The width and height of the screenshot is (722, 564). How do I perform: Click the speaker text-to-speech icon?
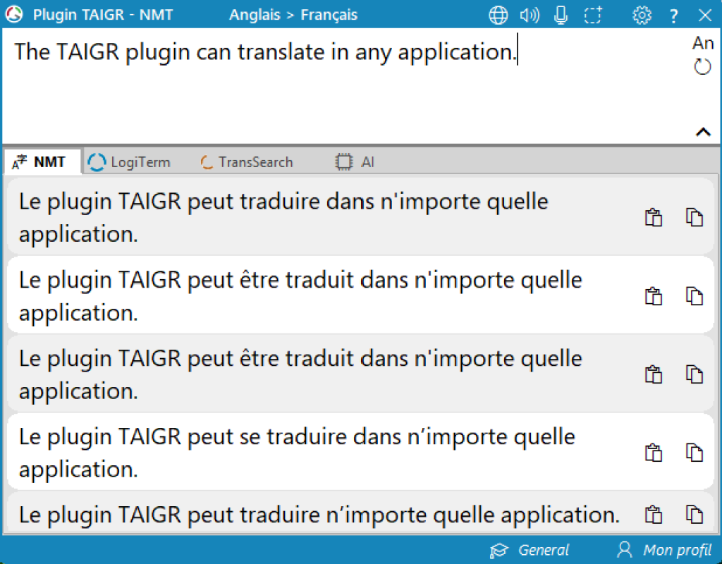pos(529,15)
